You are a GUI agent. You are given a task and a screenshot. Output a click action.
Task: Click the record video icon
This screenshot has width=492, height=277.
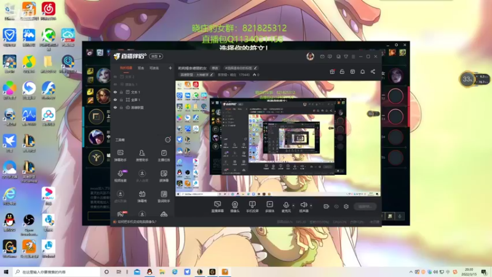[x=327, y=206]
